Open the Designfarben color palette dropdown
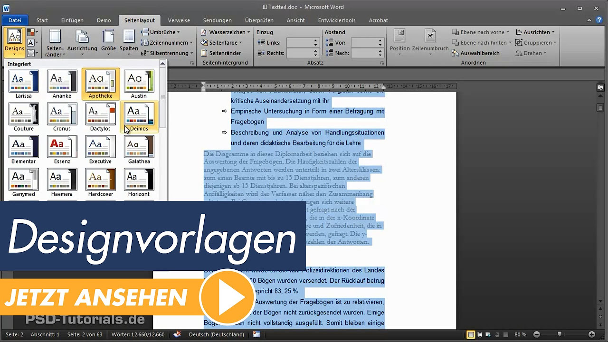Screen dimensions: 608x342 pyautogui.click(x=32, y=32)
